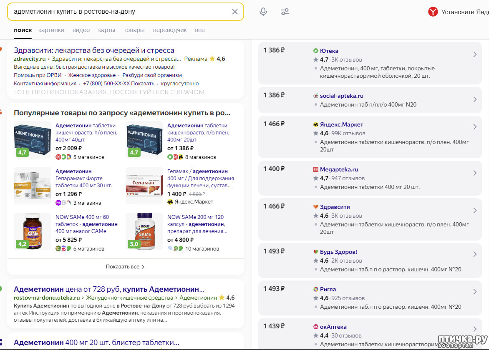Click Показать все to expand products
This screenshot has height=350, width=489.
click(125, 267)
